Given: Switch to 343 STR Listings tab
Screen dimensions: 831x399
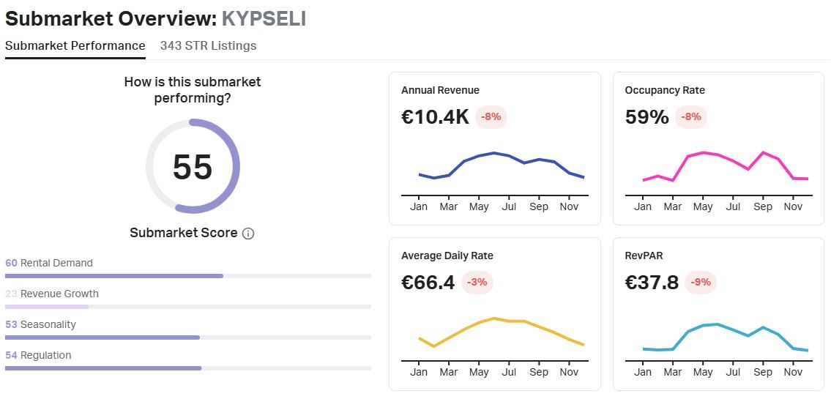Looking at the screenshot, I should pos(208,46).
